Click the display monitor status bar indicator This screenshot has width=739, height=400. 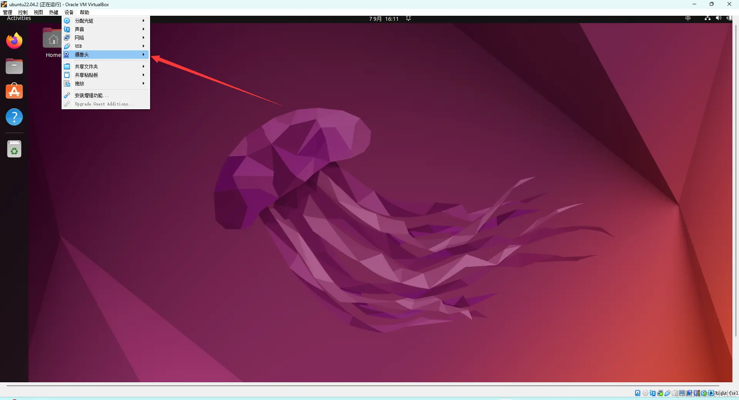pyautogui.click(x=682, y=393)
